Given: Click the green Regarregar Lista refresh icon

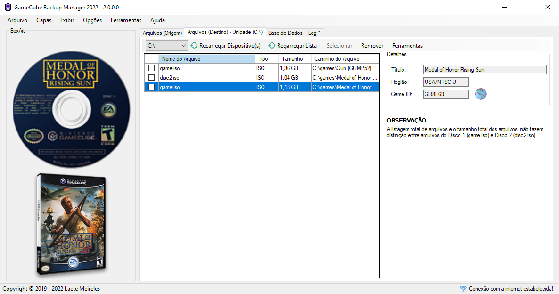Looking at the screenshot, I should [272, 46].
